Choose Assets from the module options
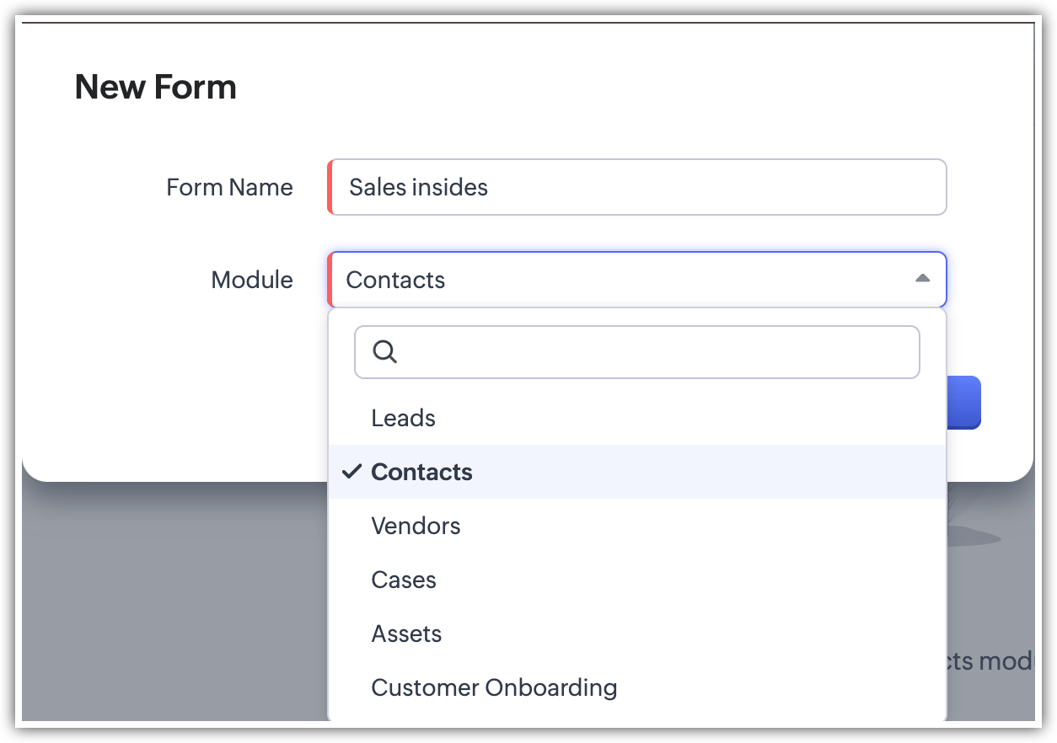This screenshot has width=1057, height=743. point(406,633)
